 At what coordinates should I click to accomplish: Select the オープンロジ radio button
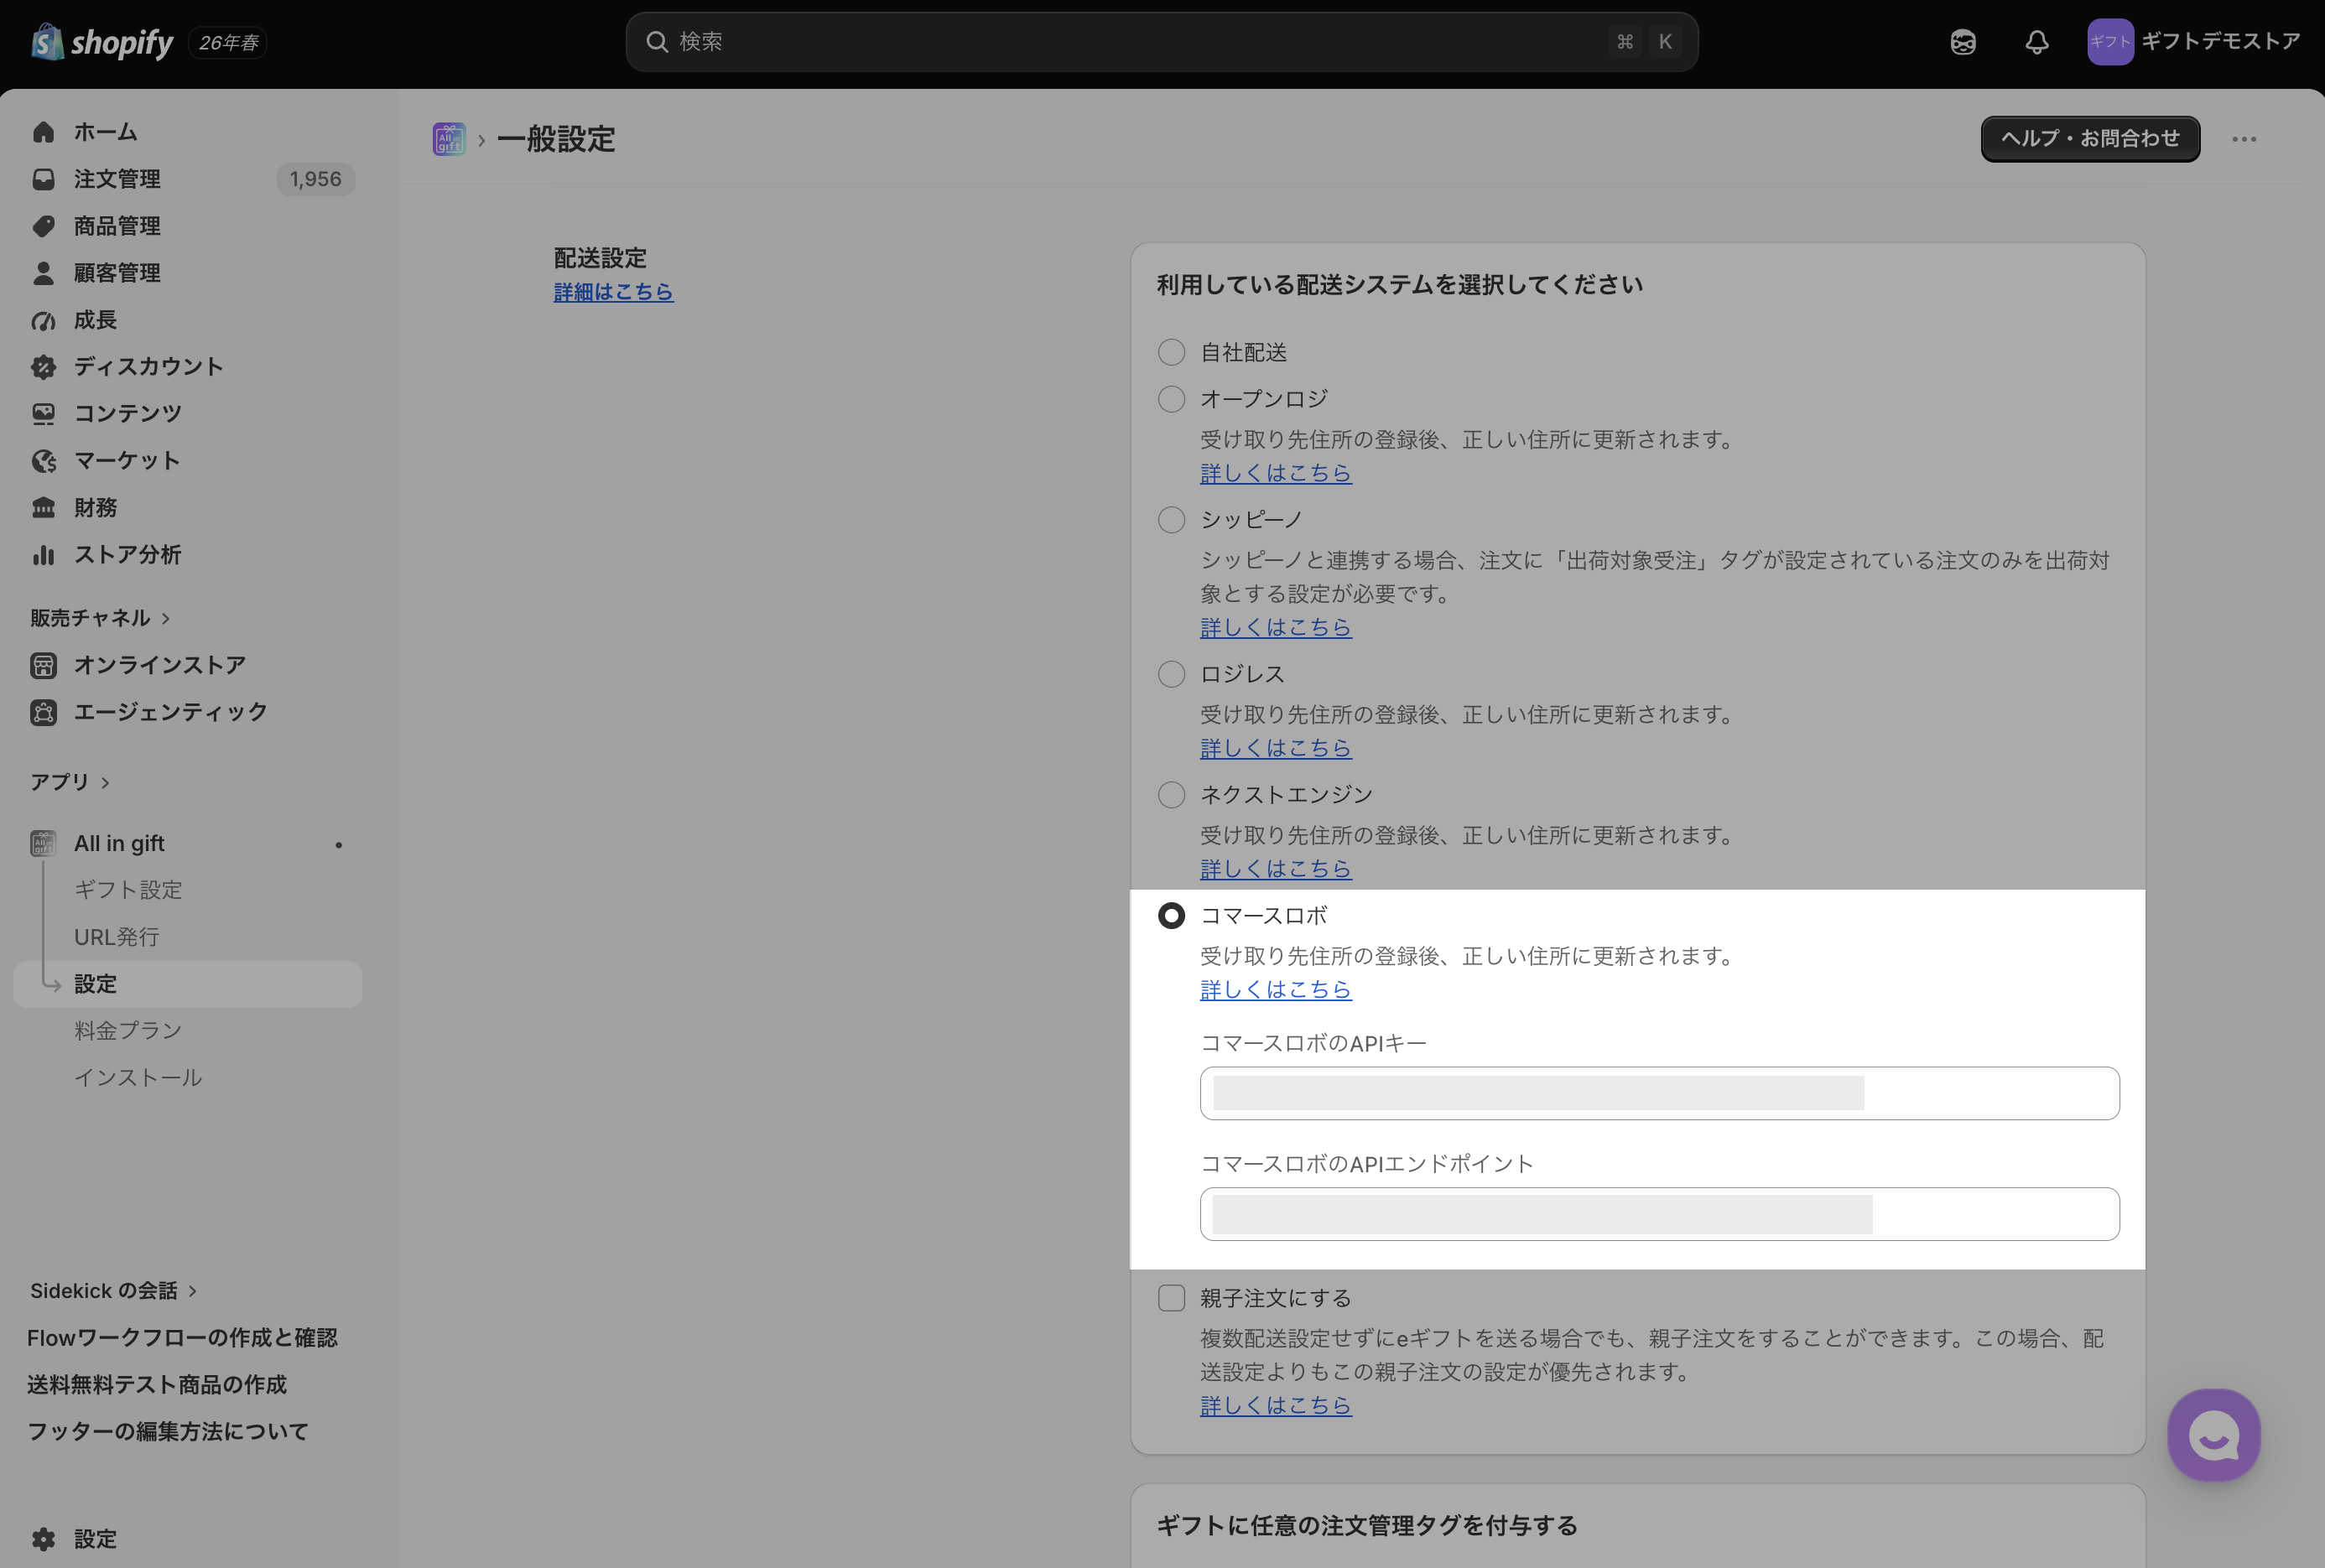pyautogui.click(x=1171, y=399)
